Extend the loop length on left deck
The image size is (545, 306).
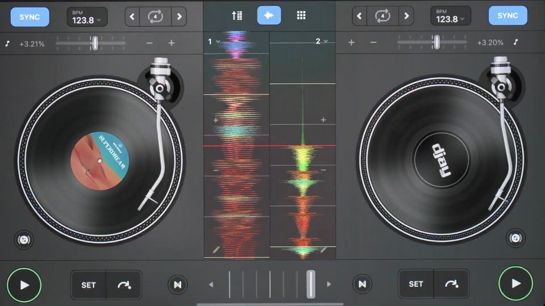[179, 17]
